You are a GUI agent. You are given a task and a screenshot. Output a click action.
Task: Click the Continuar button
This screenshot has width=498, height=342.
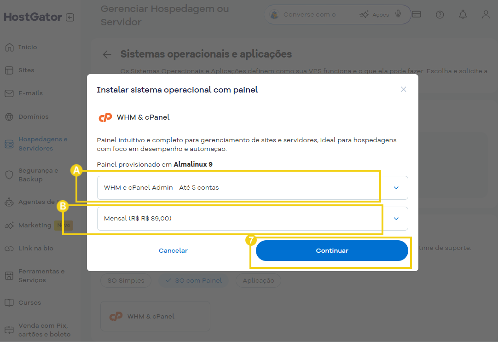332,250
